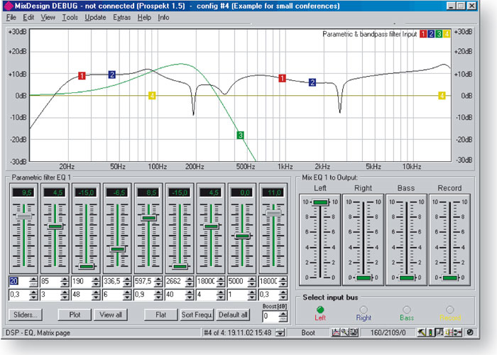Click the Left output mix fader

(320, 203)
